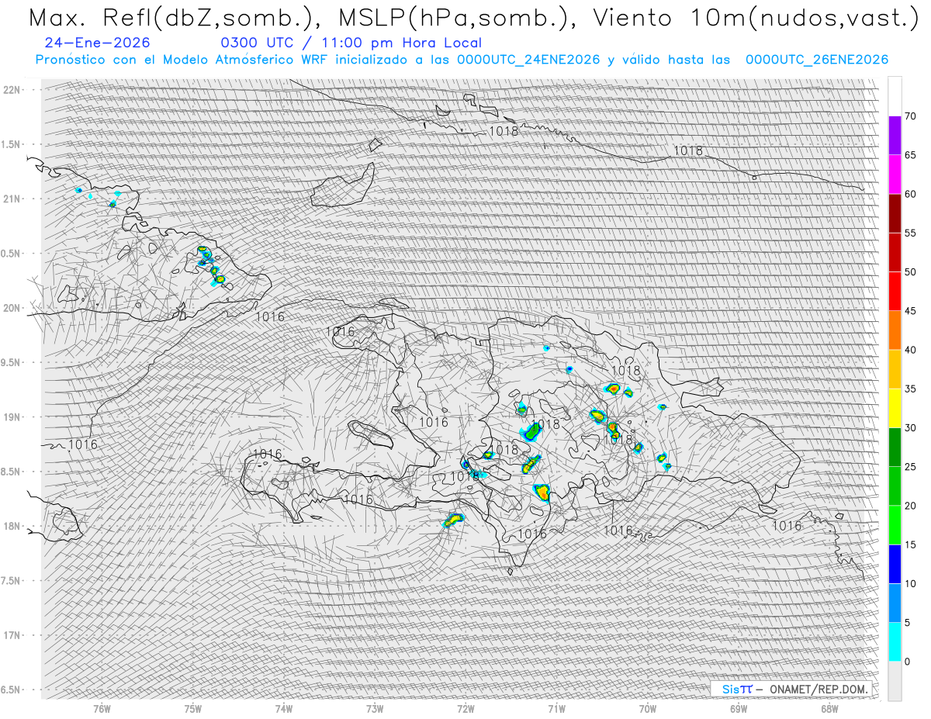Click the "70" value on the color scale
This screenshot has height=719, width=931.
910,116
